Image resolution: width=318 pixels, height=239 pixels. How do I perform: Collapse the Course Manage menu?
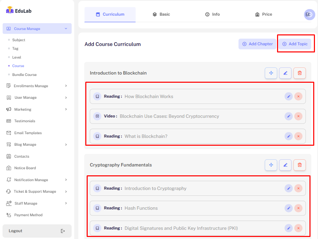coord(66,29)
